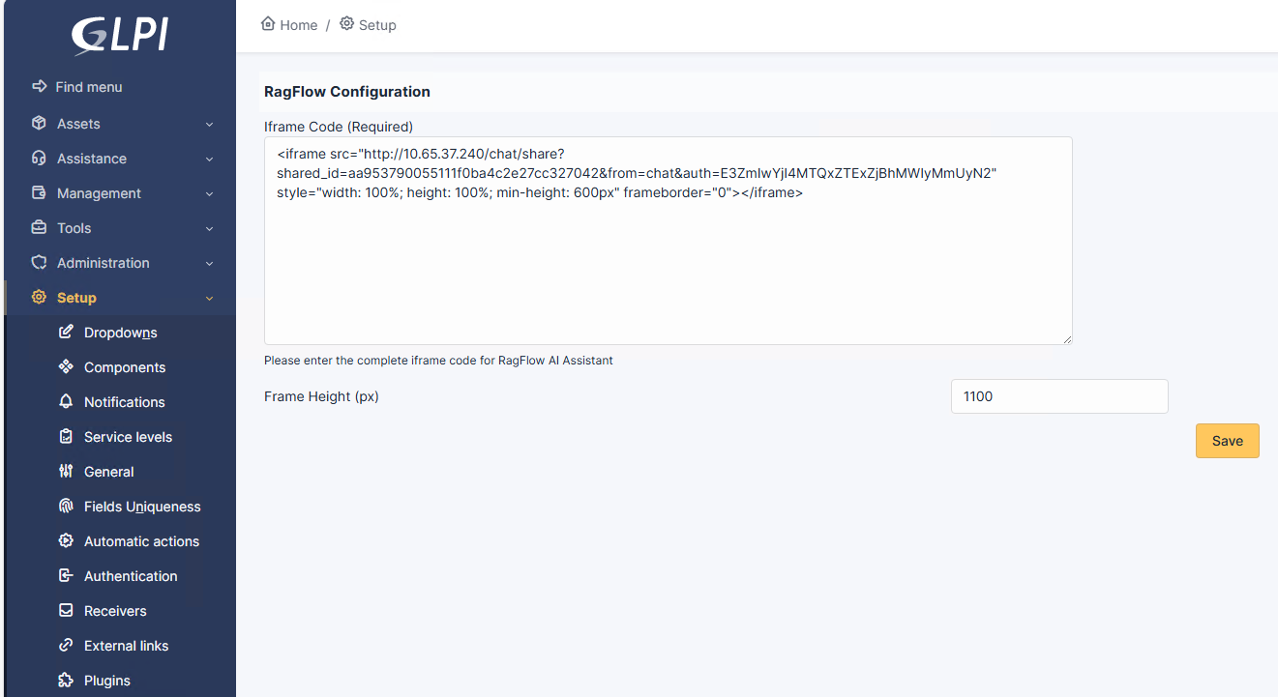Viewport: 1278px width, 697px height.
Task: Click the Tools briefcase icon
Action: tap(39, 228)
